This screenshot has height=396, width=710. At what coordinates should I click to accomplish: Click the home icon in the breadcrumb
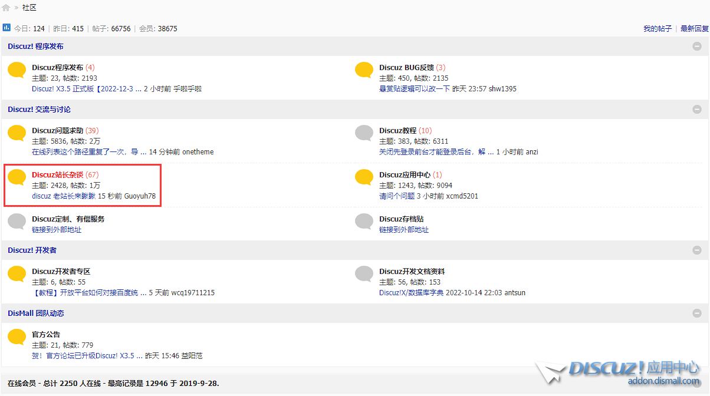coord(6,8)
